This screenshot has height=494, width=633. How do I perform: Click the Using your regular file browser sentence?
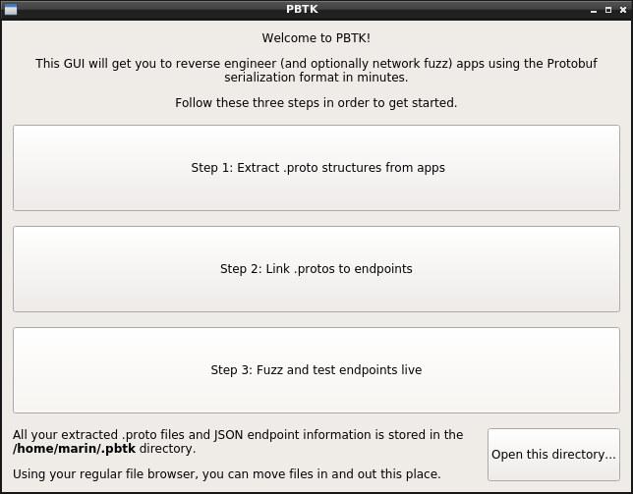(226, 473)
